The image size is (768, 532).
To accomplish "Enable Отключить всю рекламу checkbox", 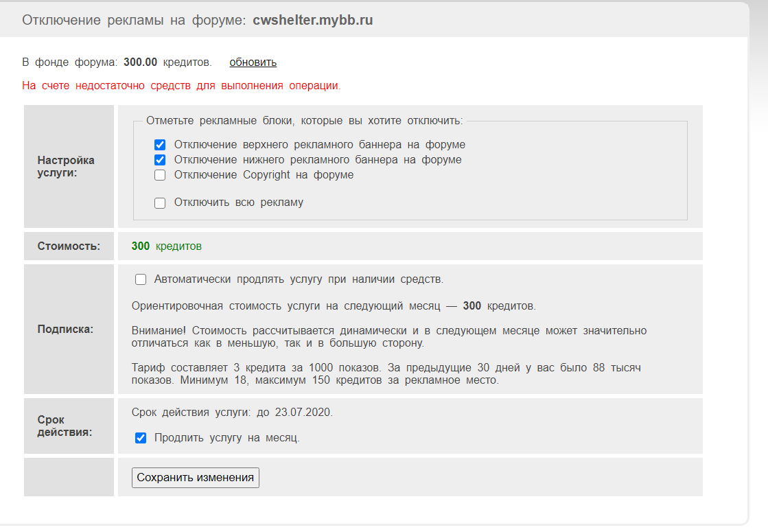I will click(x=160, y=203).
